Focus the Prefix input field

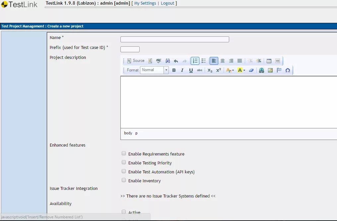click(130, 49)
